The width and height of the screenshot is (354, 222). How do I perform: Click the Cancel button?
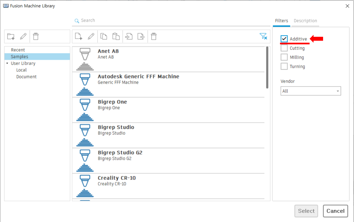[335, 211]
